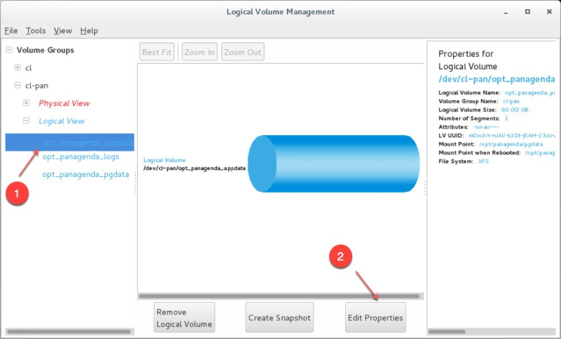
Task: Select opt_panagenda_appdata in the tree
Action: click(x=87, y=142)
